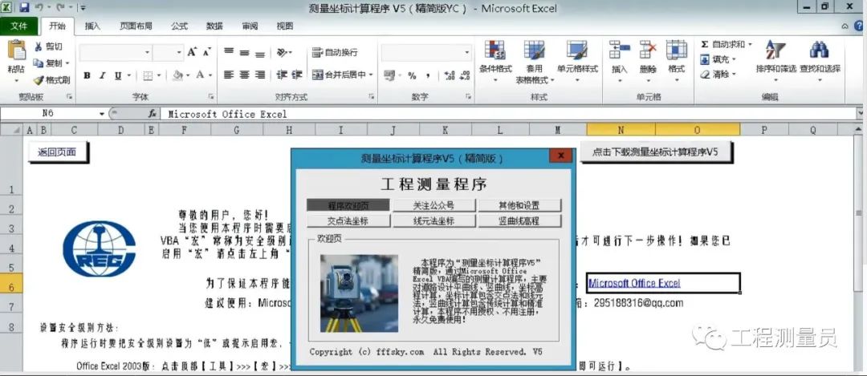Viewport: 867px width, 376px height.
Task: Open the number format dropdown
Action: click(467, 52)
